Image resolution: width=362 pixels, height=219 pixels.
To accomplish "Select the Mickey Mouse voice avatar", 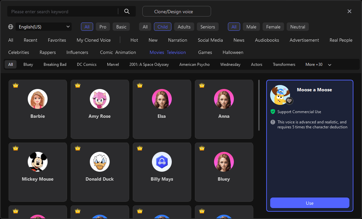I will (x=38, y=162).
